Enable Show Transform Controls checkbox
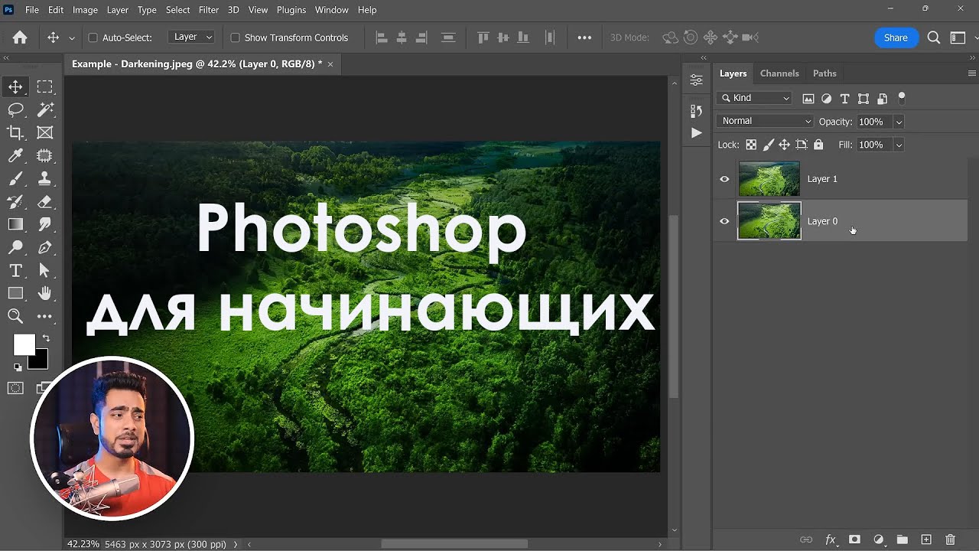Screen dimensions: 979x551 click(236, 37)
